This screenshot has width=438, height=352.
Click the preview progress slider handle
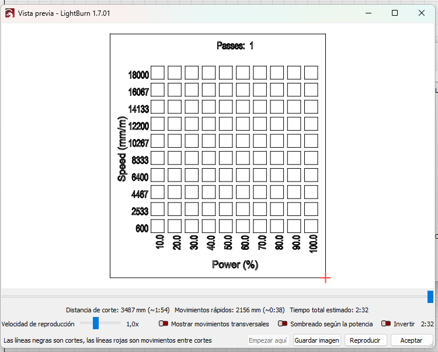(x=430, y=297)
